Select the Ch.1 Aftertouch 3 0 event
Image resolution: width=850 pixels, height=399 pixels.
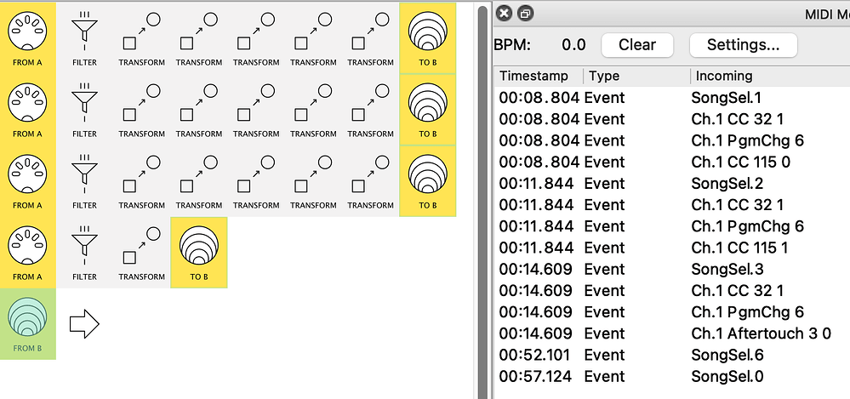pyautogui.click(x=664, y=333)
